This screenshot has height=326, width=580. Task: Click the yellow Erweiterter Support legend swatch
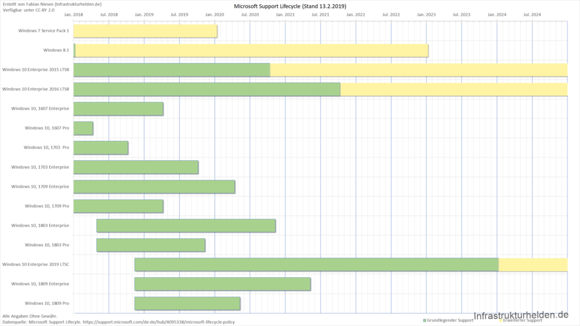501,320
